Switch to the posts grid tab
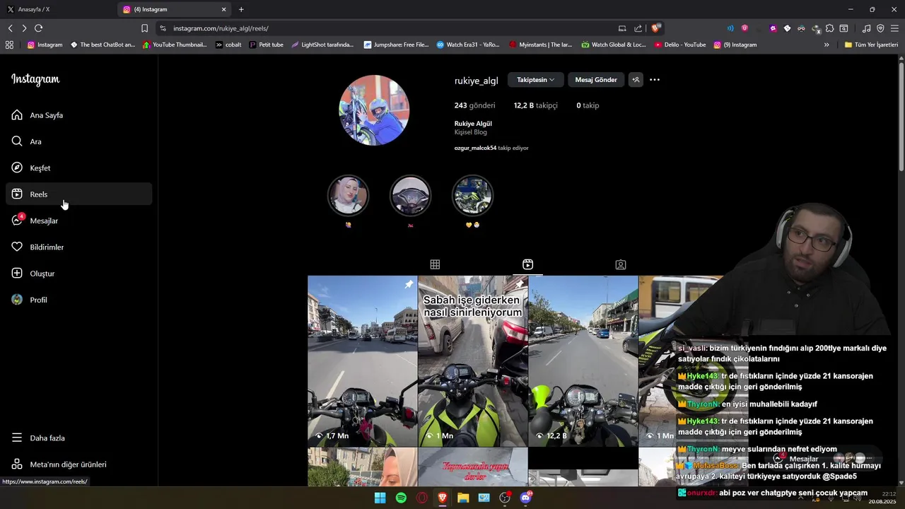 [435, 264]
